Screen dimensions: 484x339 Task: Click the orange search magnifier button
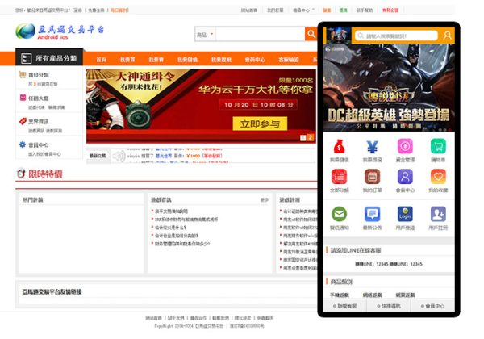311,35
